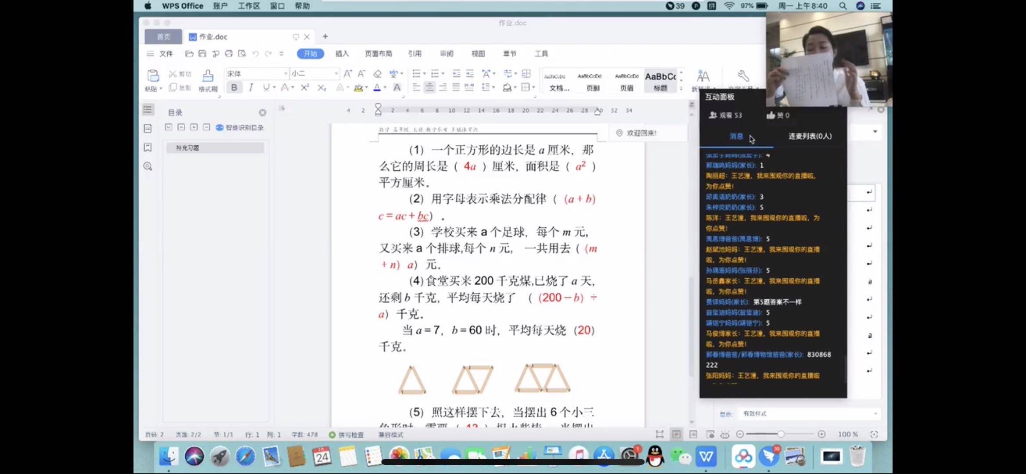Open the 页面布局 ribbon tab

coord(378,54)
